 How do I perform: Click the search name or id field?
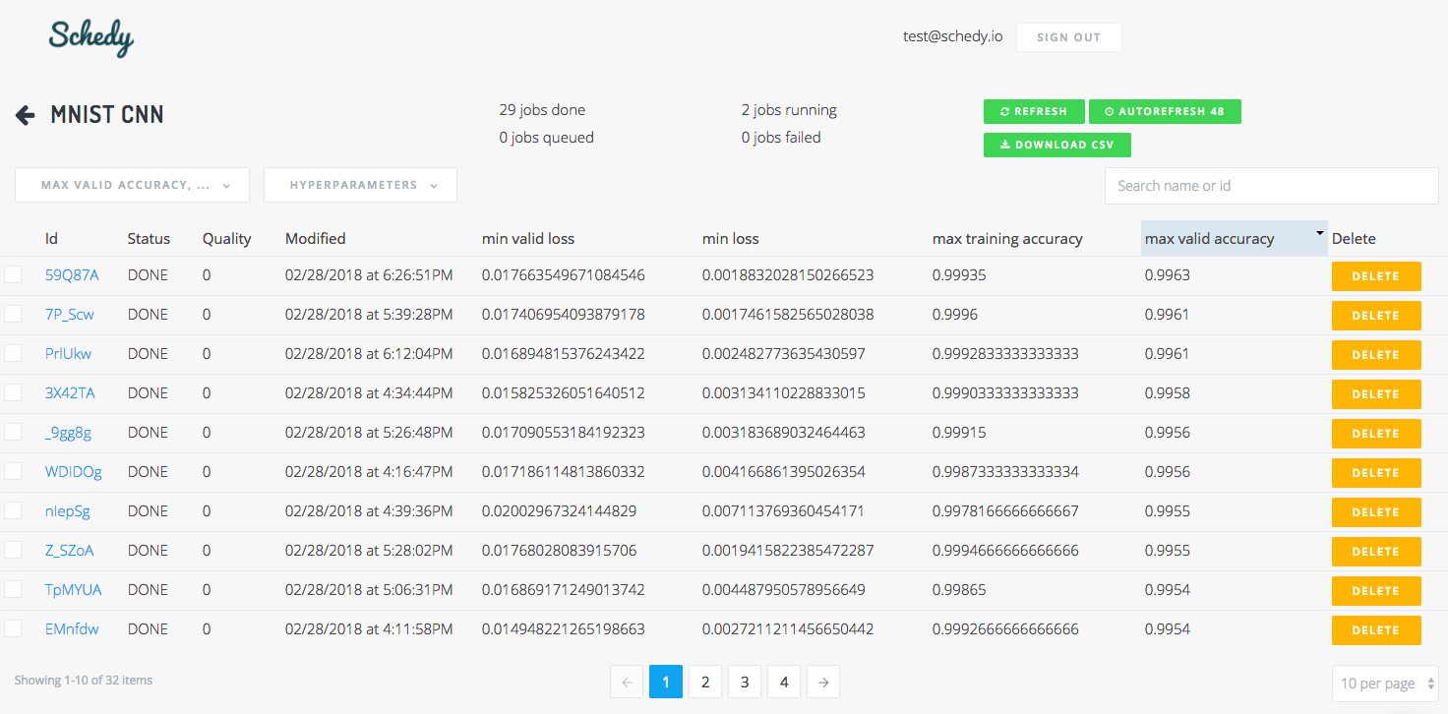[1271, 185]
